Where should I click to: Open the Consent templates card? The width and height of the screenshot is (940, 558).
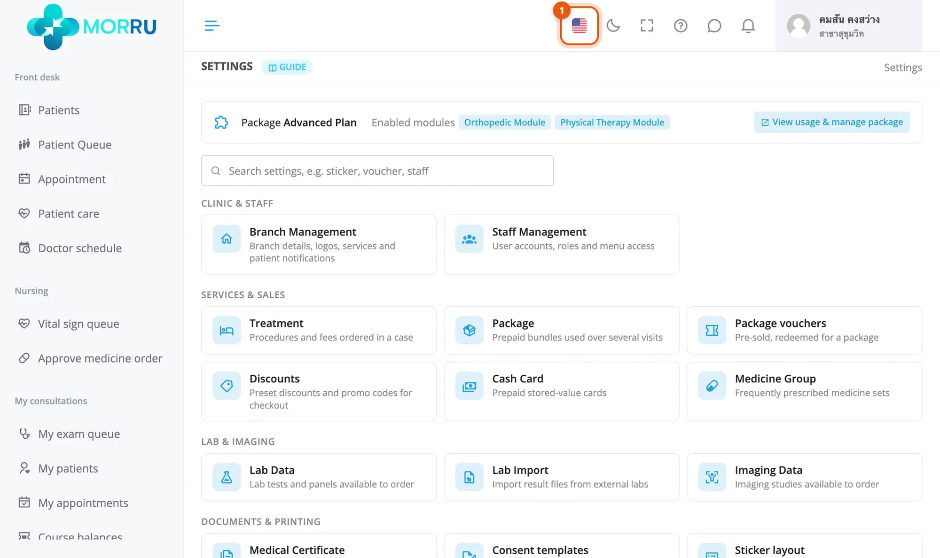point(562,546)
